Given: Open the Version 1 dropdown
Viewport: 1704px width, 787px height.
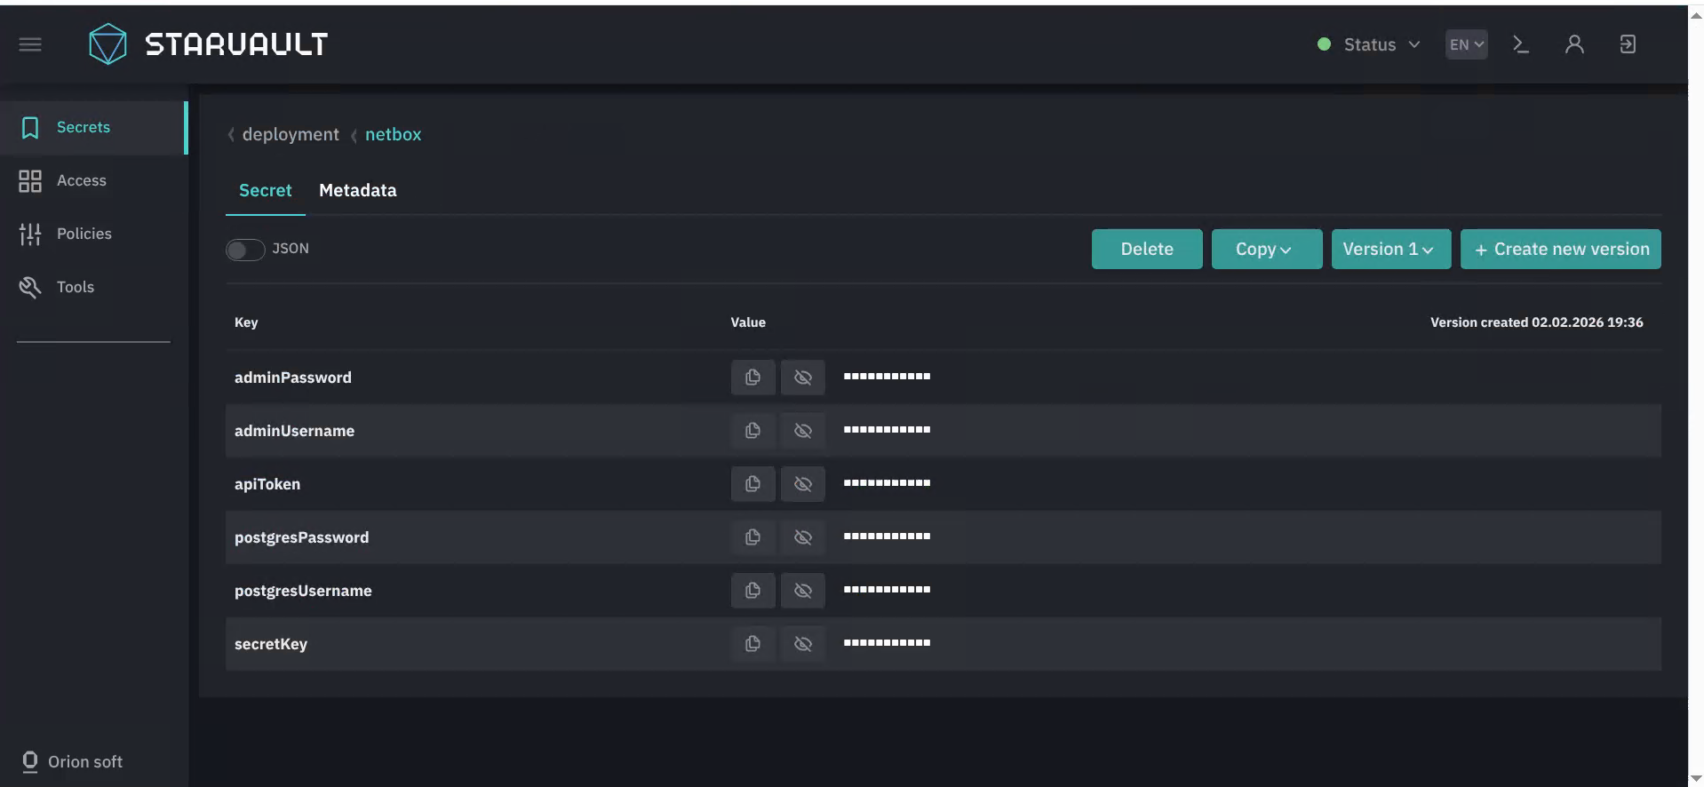Looking at the screenshot, I should 1389,250.
